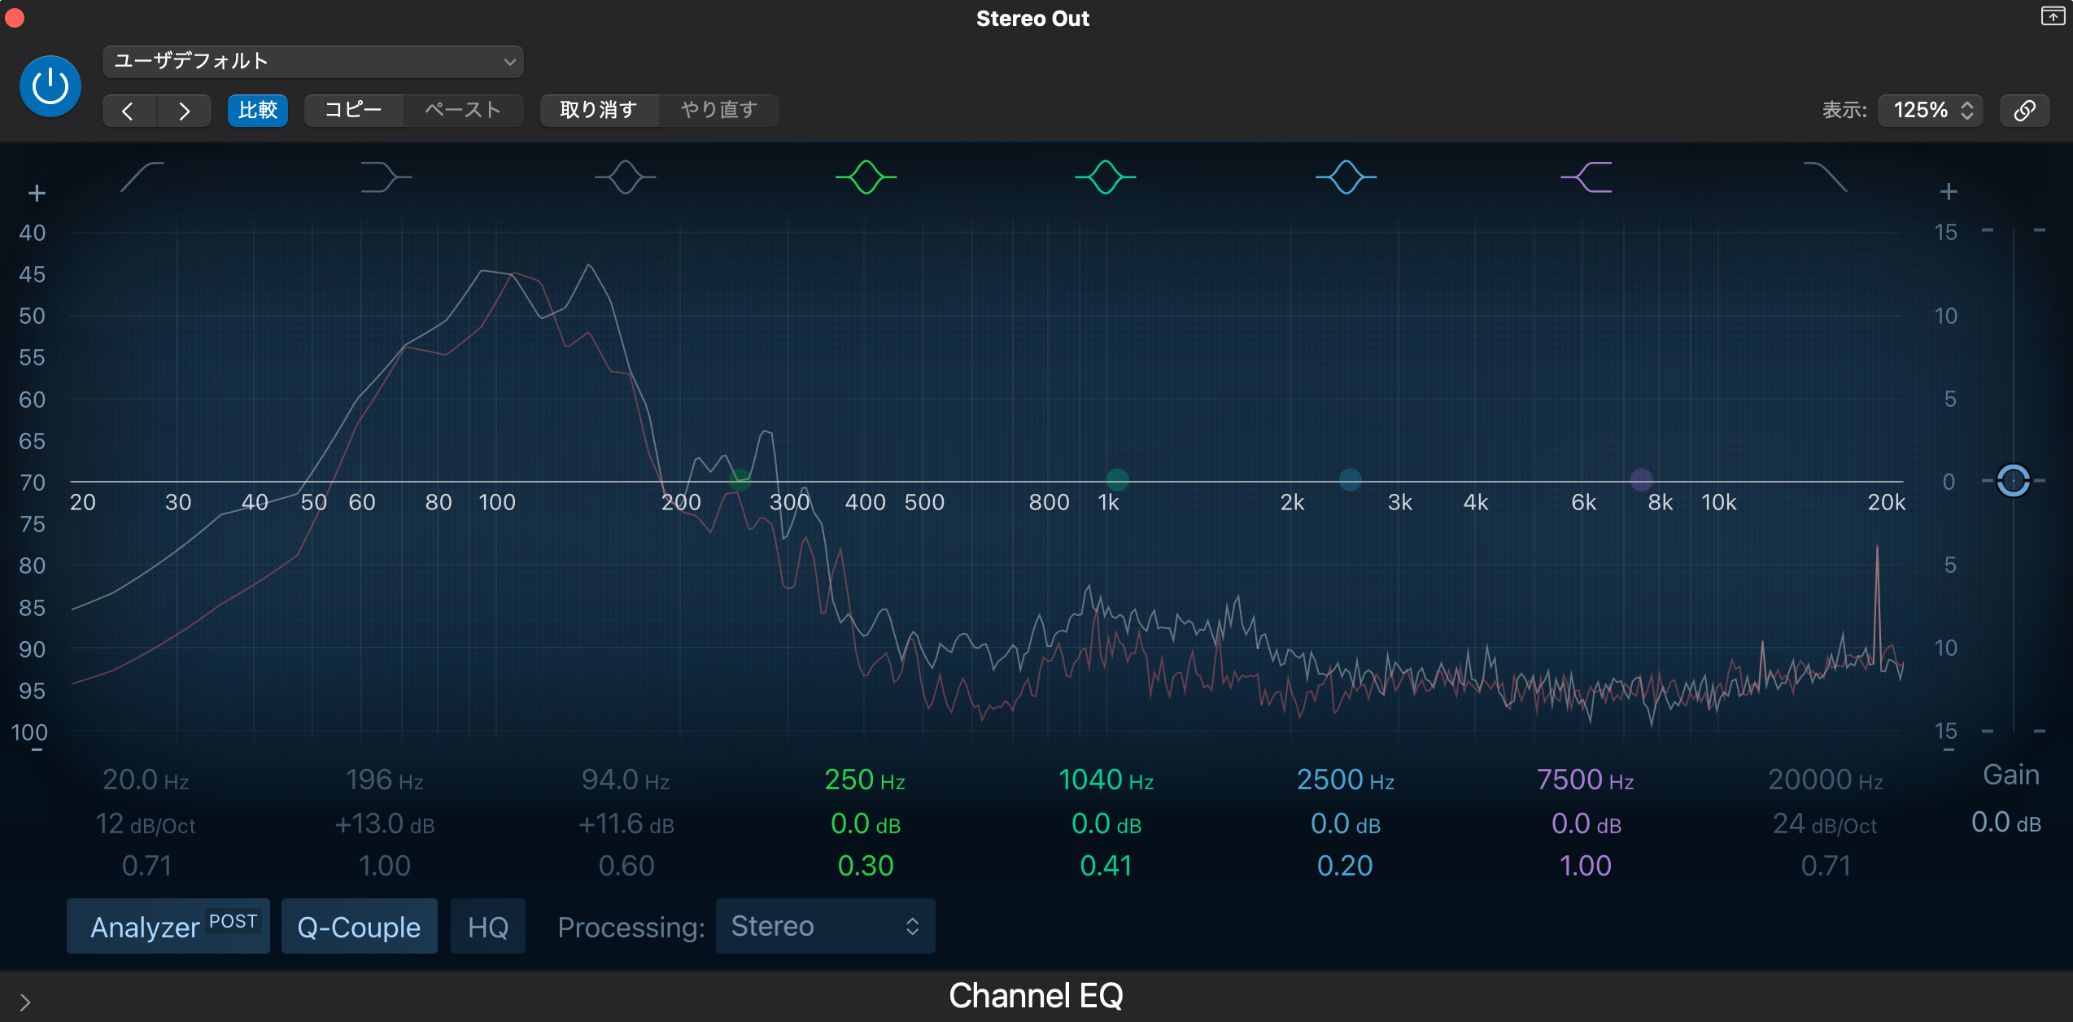Click the master Gain slider handle
2073x1022 pixels.
[x=2013, y=481]
